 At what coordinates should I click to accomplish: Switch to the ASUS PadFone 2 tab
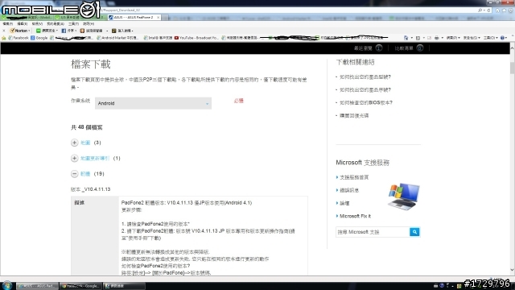tap(134, 17)
